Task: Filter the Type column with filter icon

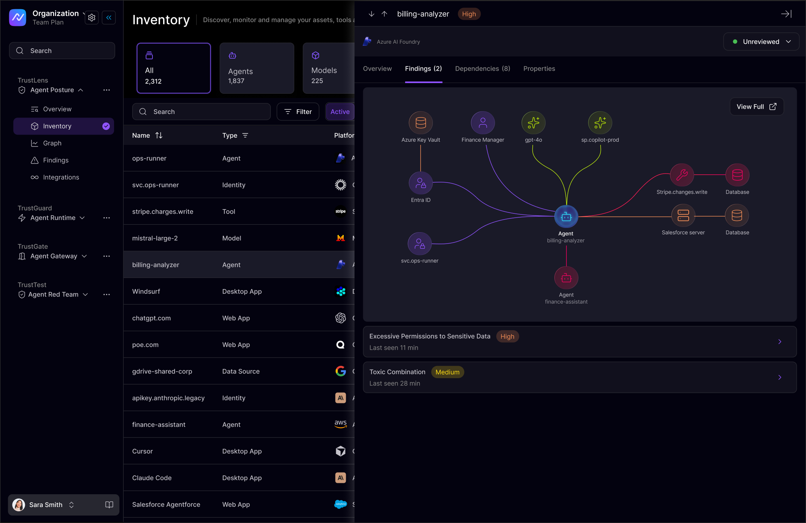Action: pos(245,135)
